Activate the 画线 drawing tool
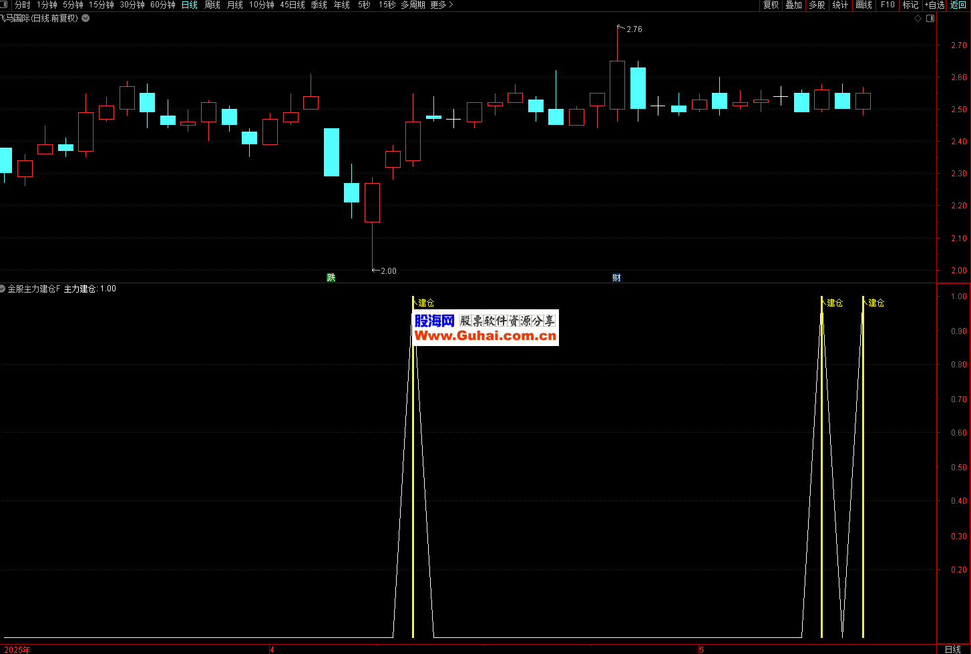The height and width of the screenshot is (654, 971). click(864, 5)
